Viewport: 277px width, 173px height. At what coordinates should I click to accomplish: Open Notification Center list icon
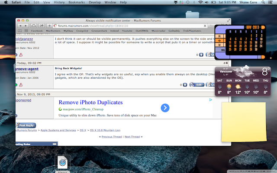270,2
